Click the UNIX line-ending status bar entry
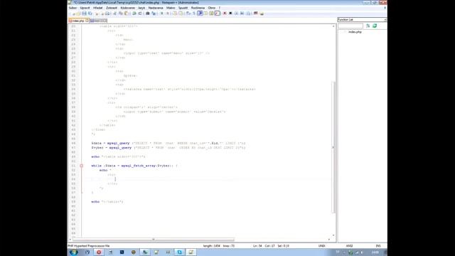455x256 pixels. click(322, 246)
